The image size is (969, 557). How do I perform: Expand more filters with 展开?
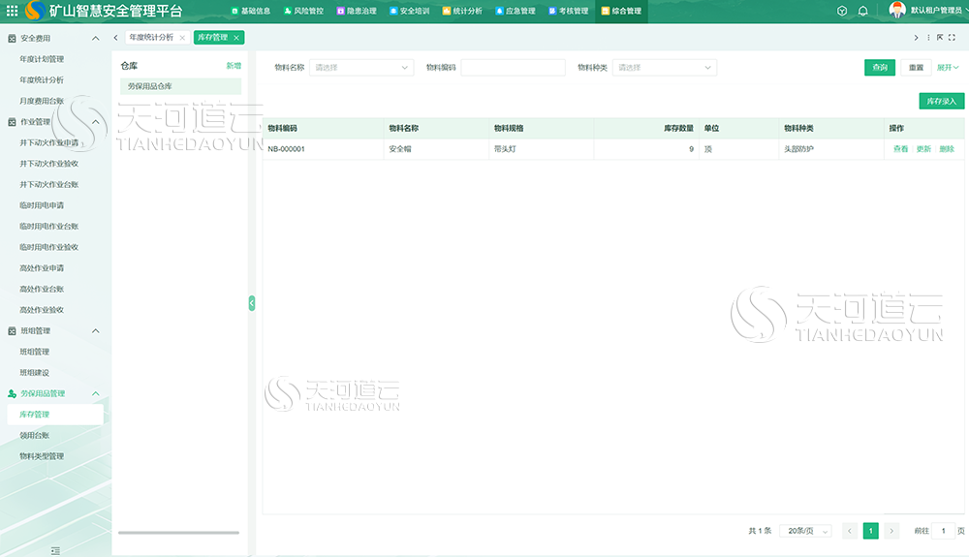click(948, 67)
